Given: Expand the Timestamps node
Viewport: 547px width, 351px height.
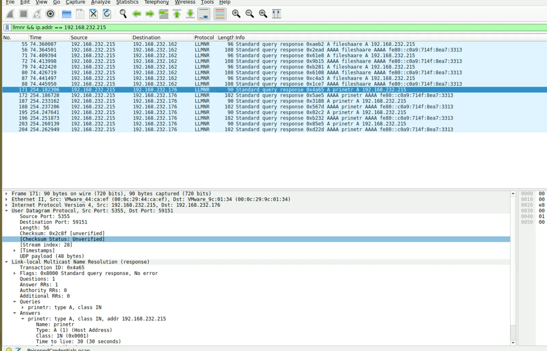Looking at the screenshot, I should coord(15,251).
